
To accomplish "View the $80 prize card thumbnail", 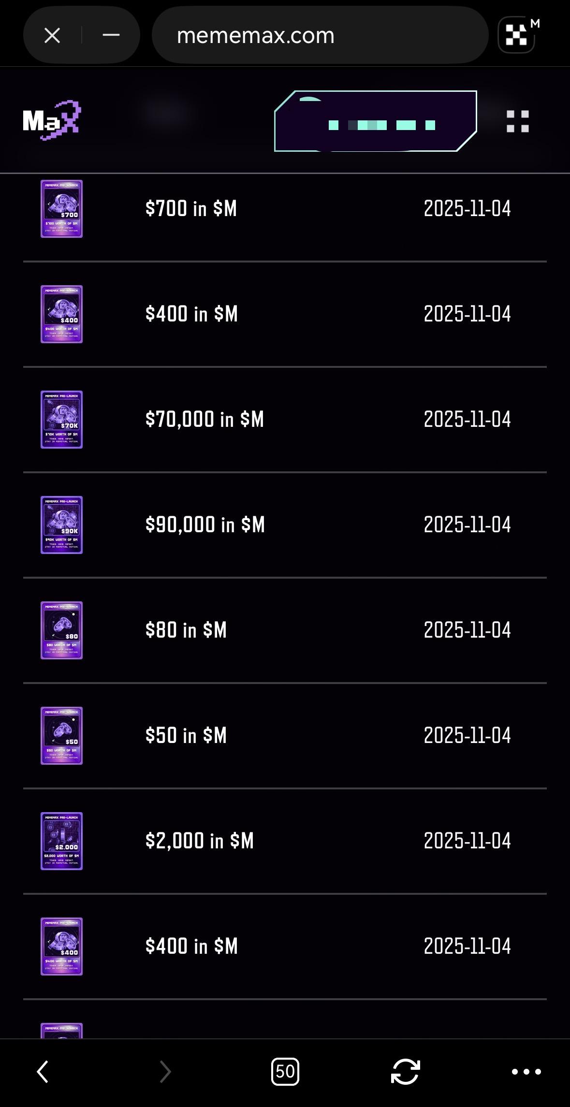I will 61,630.
